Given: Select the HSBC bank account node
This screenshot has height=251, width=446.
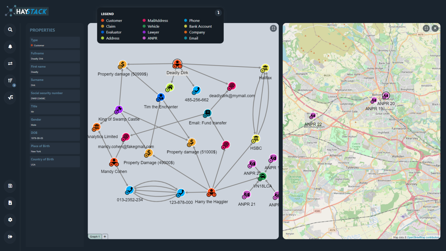Looking at the screenshot, I should (x=256, y=139).
